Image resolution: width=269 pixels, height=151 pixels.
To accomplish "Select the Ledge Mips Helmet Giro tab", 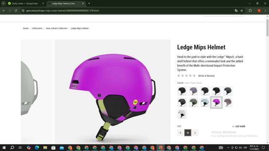I will (63, 3).
